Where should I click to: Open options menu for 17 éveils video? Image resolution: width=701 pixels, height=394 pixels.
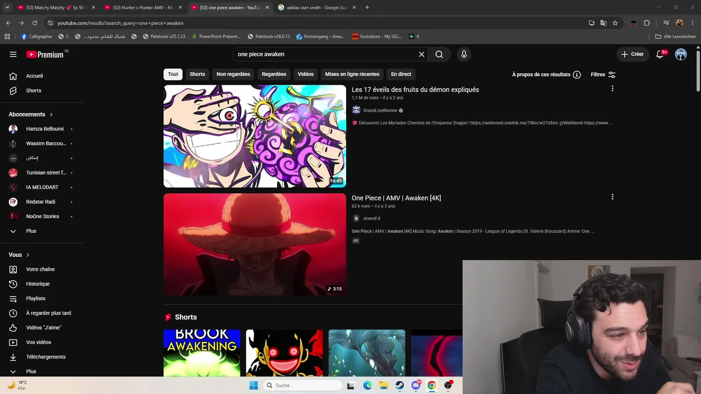(612, 88)
